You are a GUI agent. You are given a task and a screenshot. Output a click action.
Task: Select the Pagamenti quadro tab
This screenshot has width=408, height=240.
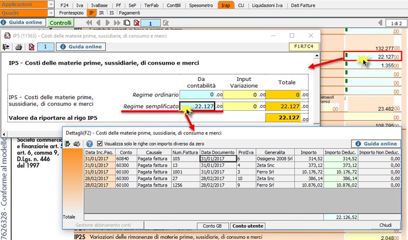click(x=129, y=13)
